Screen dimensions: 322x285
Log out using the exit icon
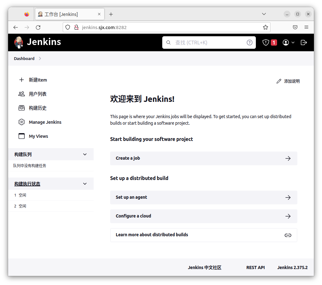(x=304, y=42)
